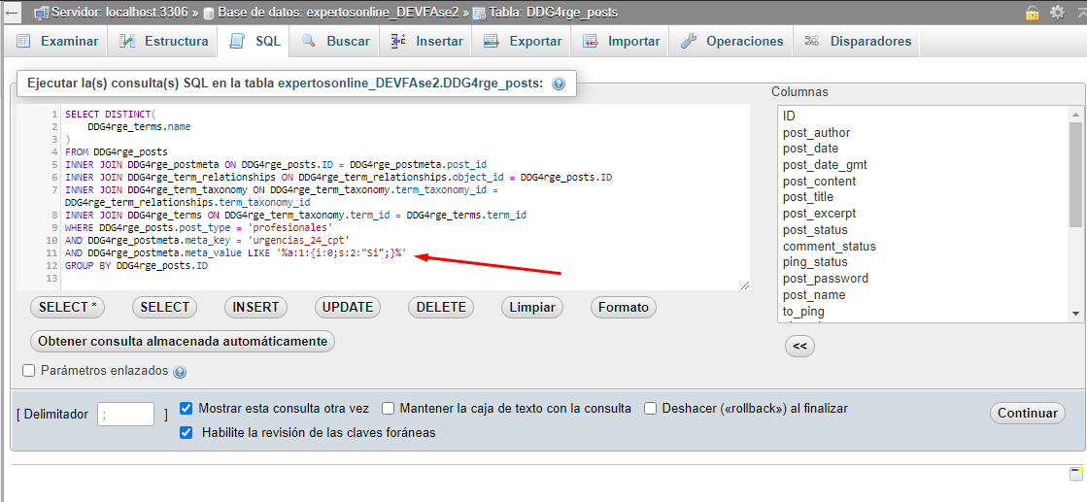Open SQL help question mark icon
Viewport: 1087px width, 502px height.
coord(558,84)
